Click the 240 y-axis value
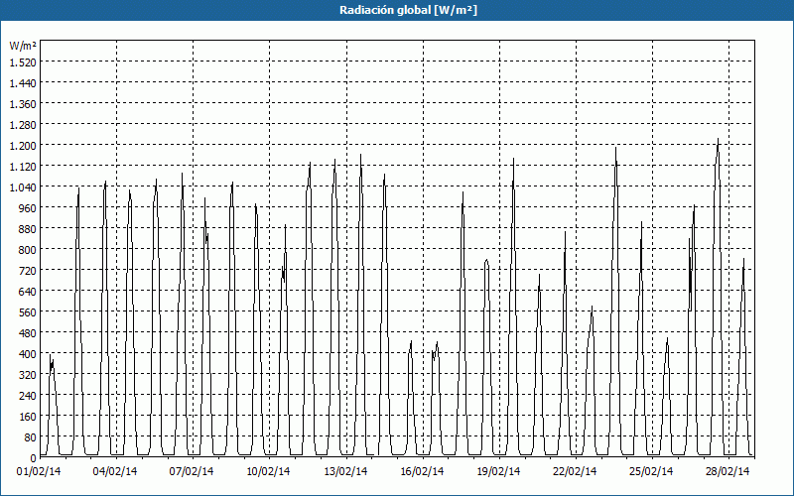This screenshot has width=794, height=496. pos(28,395)
